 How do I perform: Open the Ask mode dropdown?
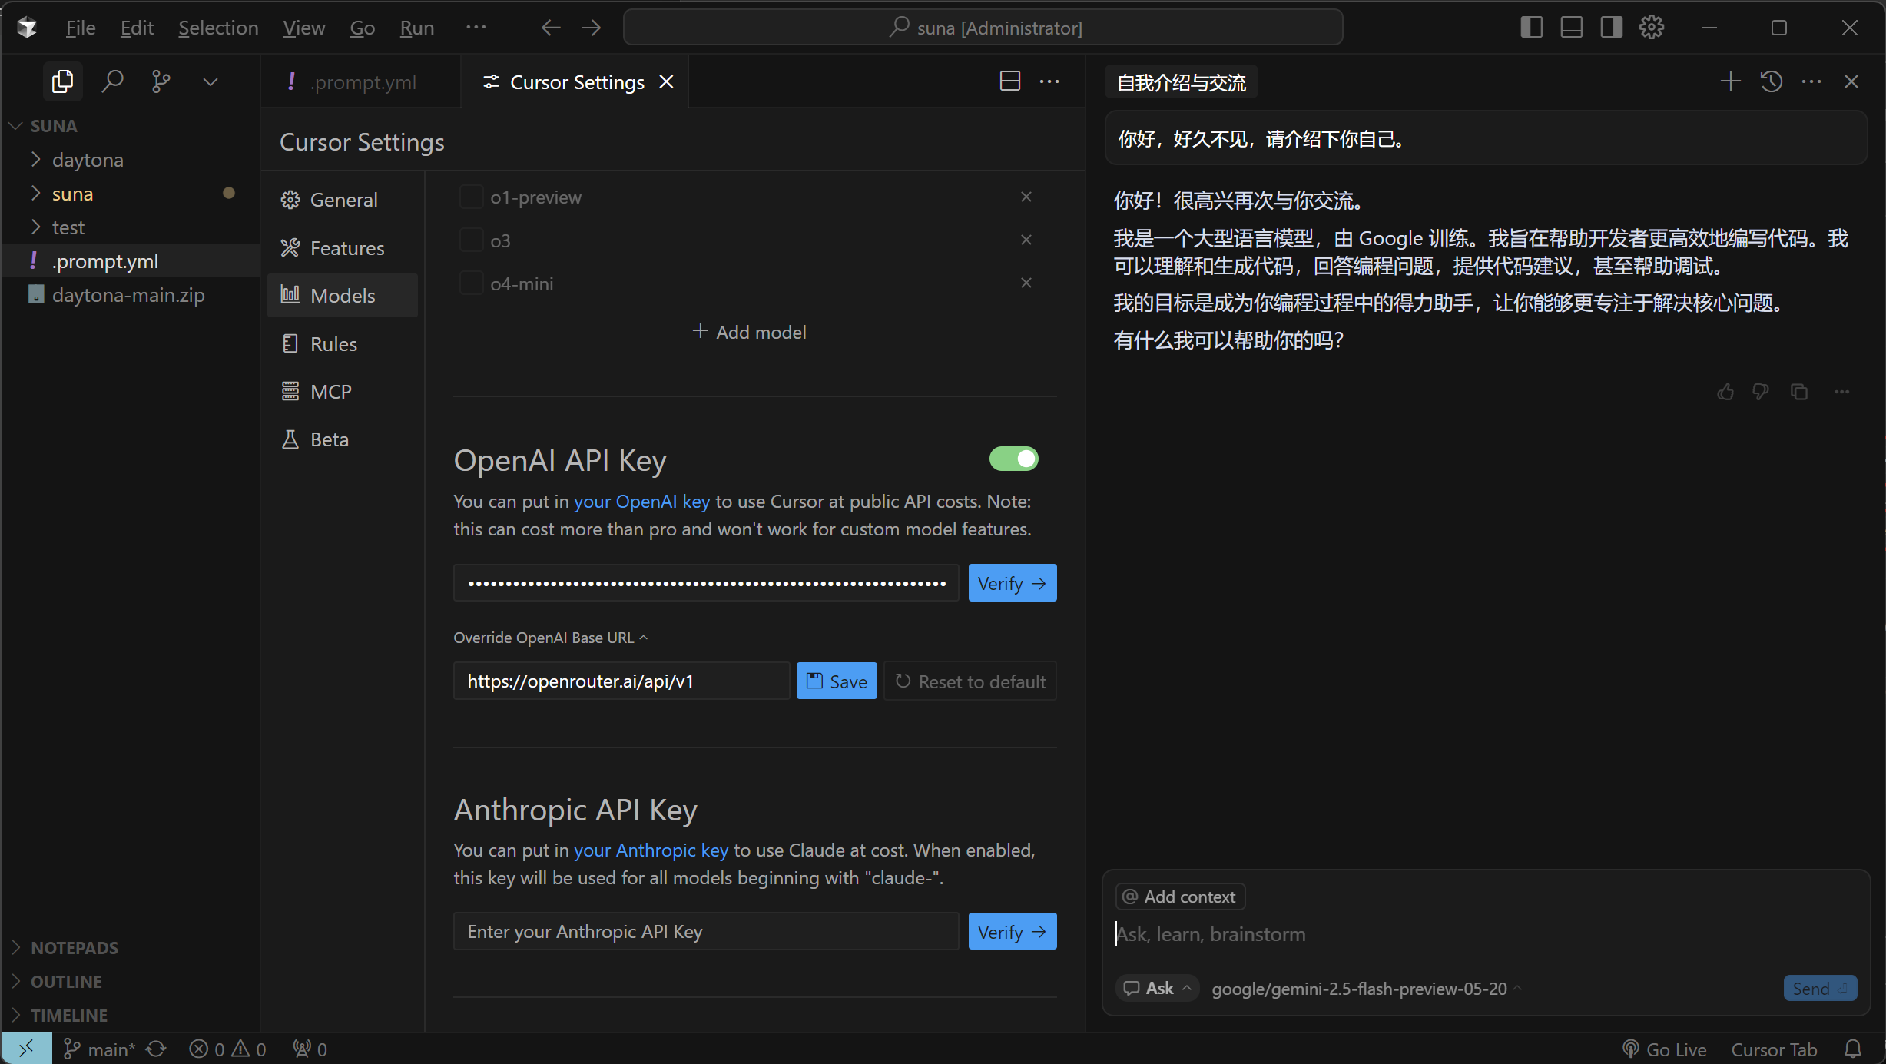[1158, 988]
